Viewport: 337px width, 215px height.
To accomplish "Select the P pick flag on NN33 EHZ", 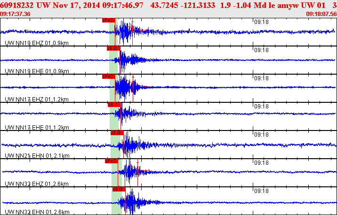I will (x=111, y=161).
